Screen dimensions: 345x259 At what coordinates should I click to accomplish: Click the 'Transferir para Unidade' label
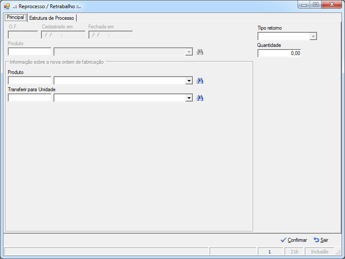click(31, 89)
